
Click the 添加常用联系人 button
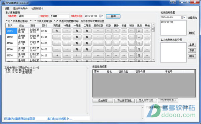[168, 100]
